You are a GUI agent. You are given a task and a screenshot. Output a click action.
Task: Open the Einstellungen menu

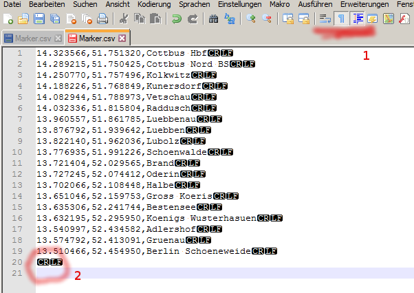(240, 4)
